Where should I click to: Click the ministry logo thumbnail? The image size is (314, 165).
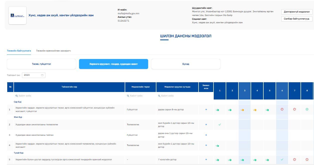point(17,15)
